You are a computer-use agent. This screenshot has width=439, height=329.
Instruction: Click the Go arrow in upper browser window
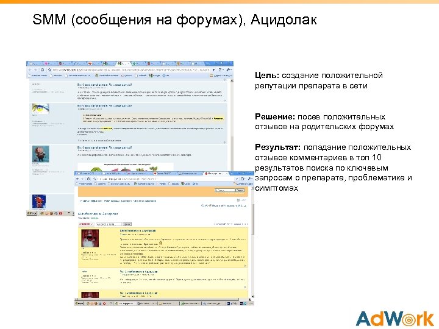point(214,69)
